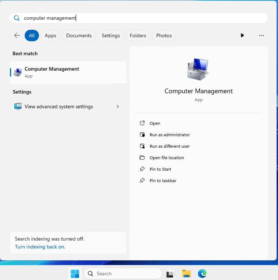Viewport: 278px width, 280px height.
Task: Click the View advanced system settings monitor icon
Action: [18, 106]
